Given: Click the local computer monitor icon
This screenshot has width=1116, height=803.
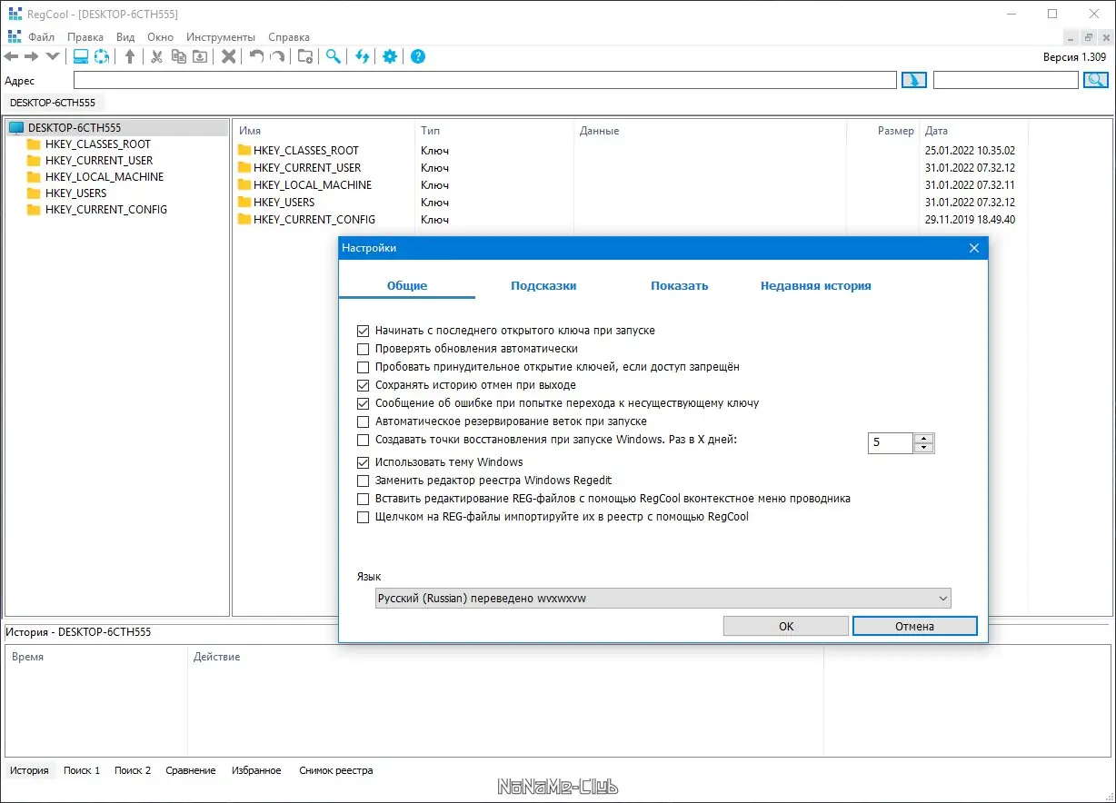Looking at the screenshot, I should click(81, 56).
